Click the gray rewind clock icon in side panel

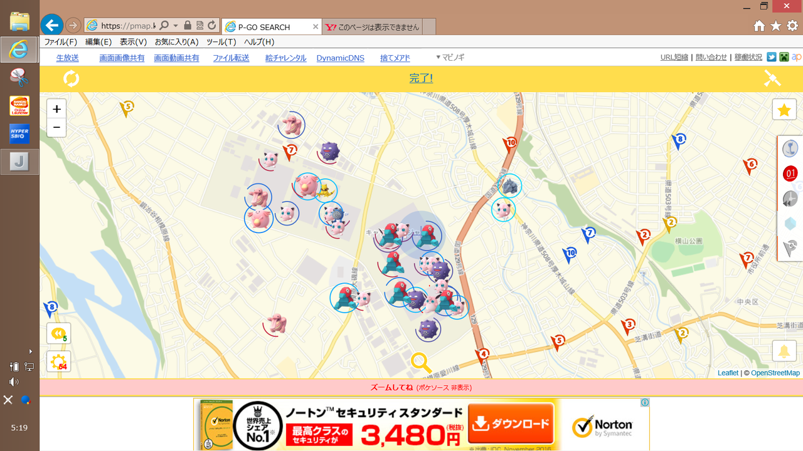[x=790, y=199]
